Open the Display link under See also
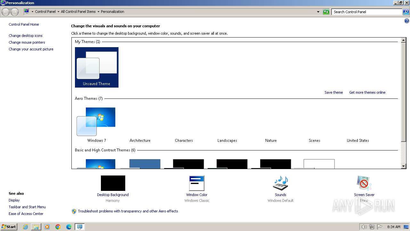Screen dimensions: 410x231 point(14,200)
